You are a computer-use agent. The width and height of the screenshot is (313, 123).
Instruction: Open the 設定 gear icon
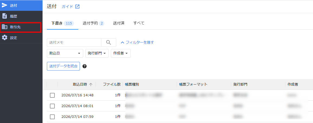(4, 38)
